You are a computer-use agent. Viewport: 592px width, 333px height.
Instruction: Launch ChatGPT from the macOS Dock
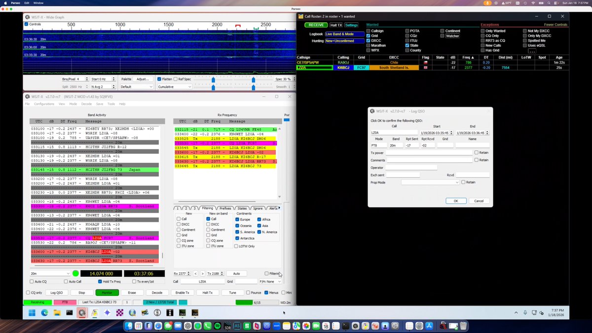point(187,326)
